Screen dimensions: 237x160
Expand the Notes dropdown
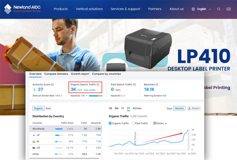point(160,123)
